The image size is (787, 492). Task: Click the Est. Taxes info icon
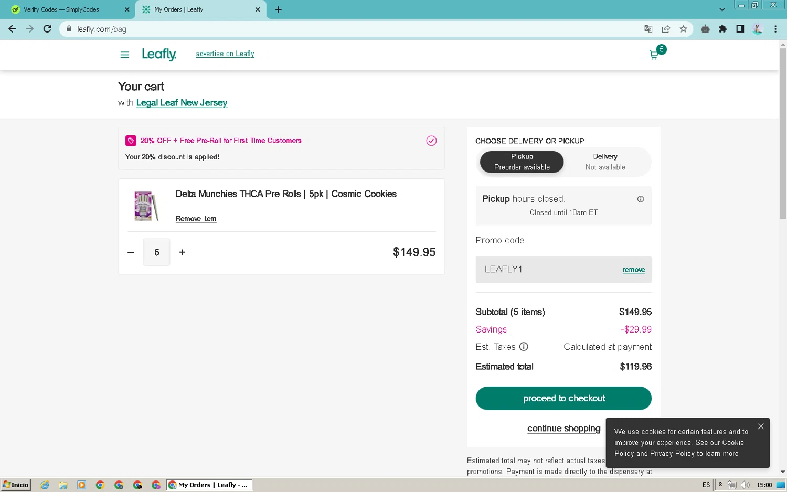click(x=524, y=347)
